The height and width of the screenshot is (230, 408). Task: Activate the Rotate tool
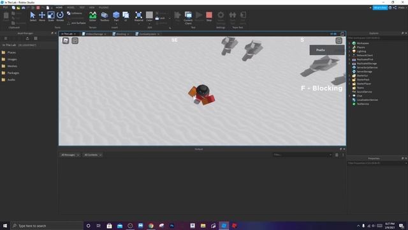pyautogui.click(x=60, y=16)
